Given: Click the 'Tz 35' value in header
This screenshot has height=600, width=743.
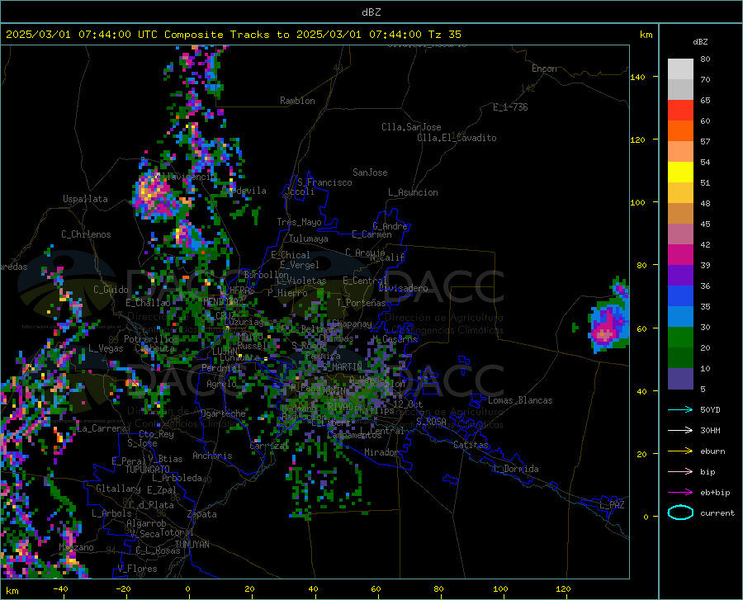Looking at the screenshot, I should point(444,35).
